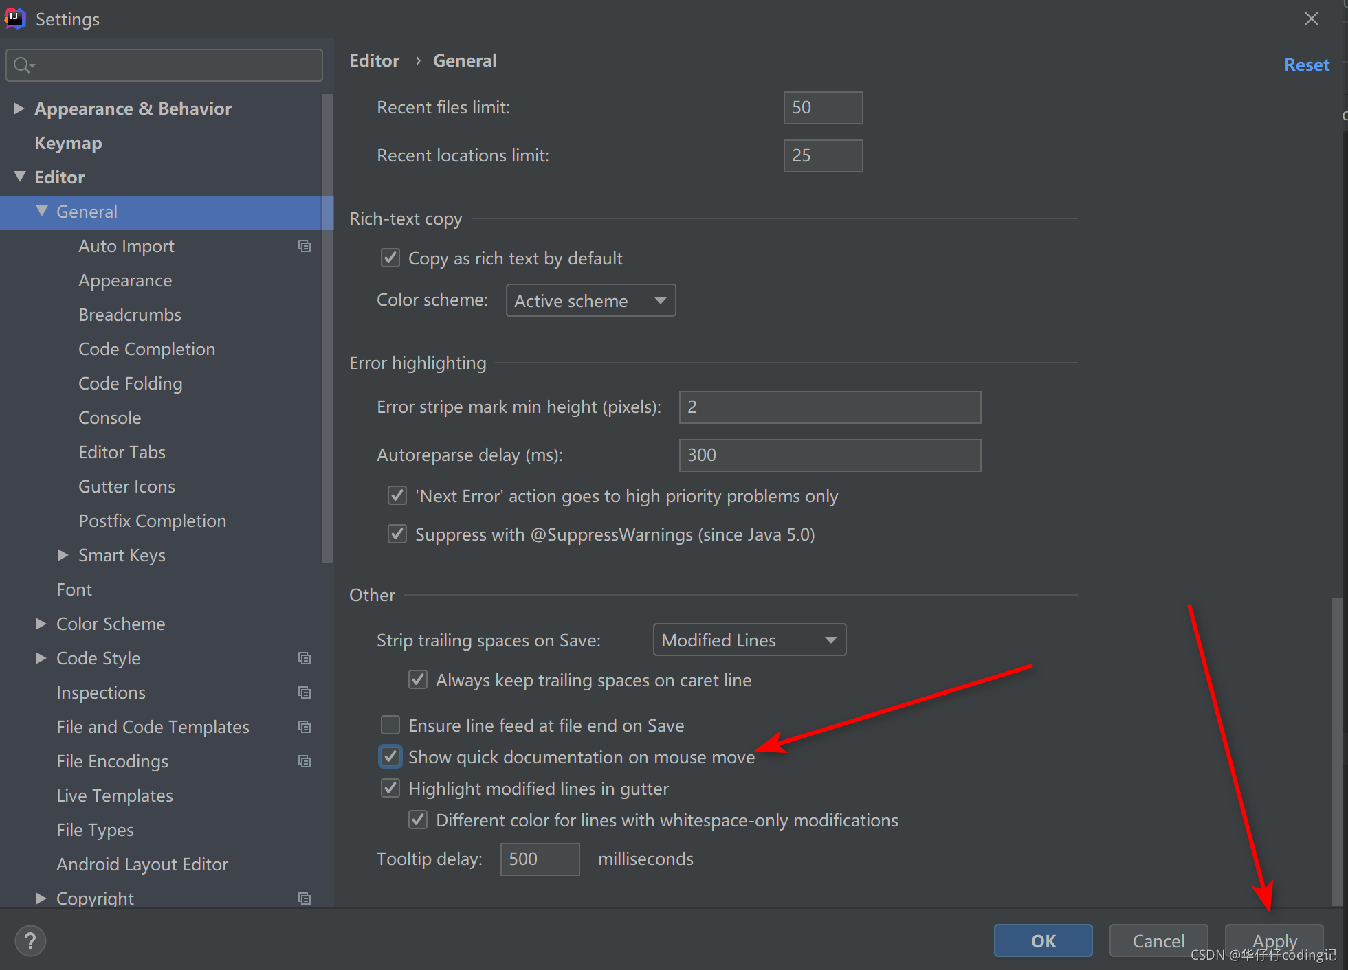Click the Apply button
This screenshot has width=1348, height=970.
1274,940
